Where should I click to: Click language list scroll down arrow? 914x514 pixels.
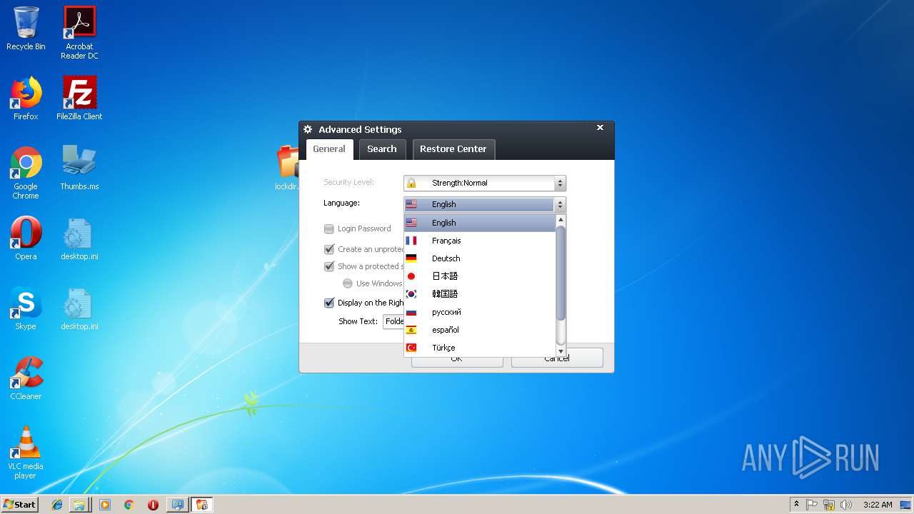click(561, 351)
